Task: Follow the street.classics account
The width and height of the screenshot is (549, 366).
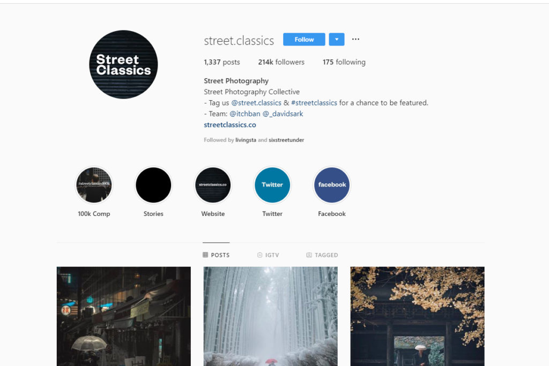Action: click(x=304, y=39)
